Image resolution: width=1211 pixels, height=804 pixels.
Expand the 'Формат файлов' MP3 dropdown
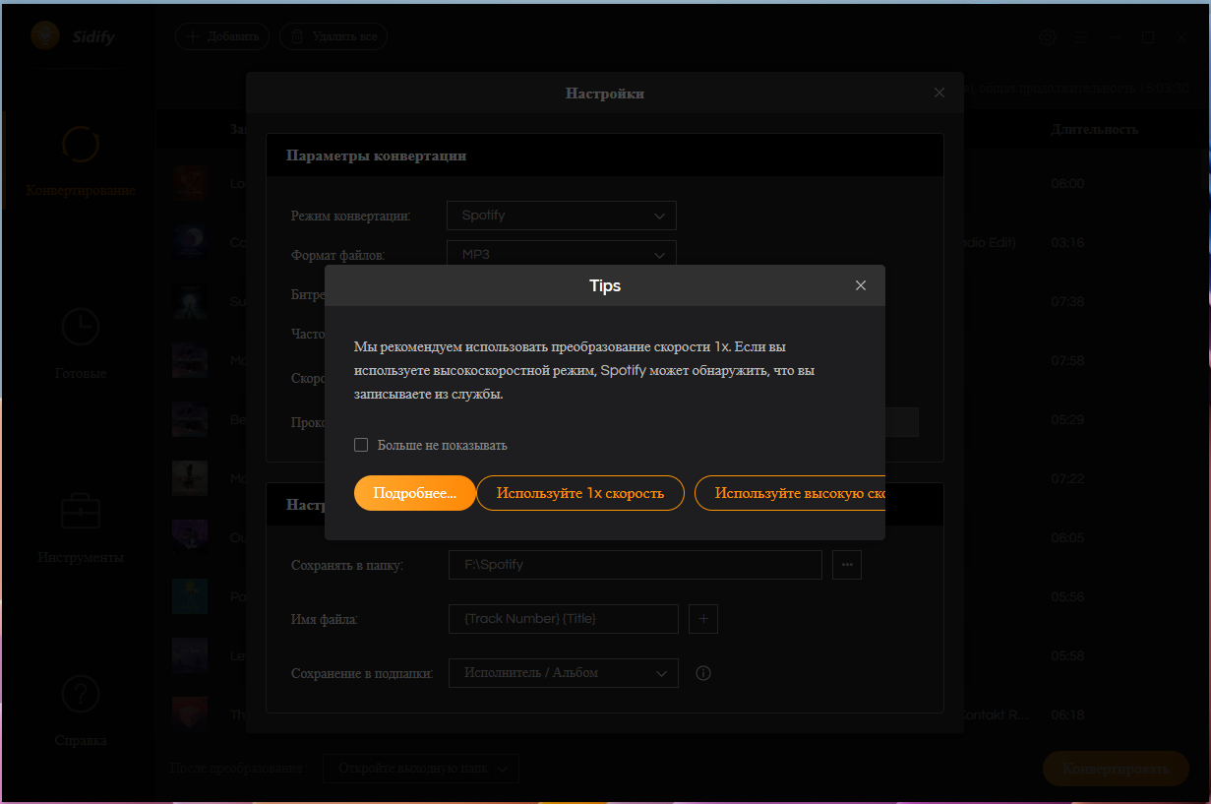pyautogui.click(x=562, y=253)
